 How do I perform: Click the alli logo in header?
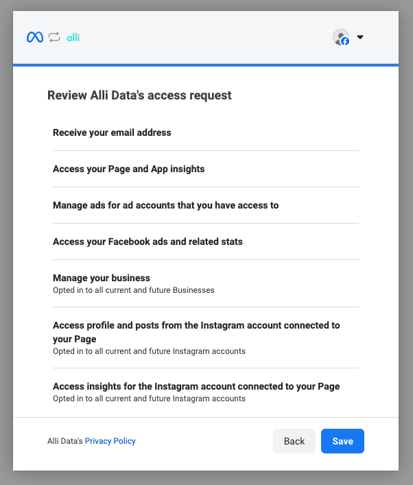pyautogui.click(x=73, y=37)
